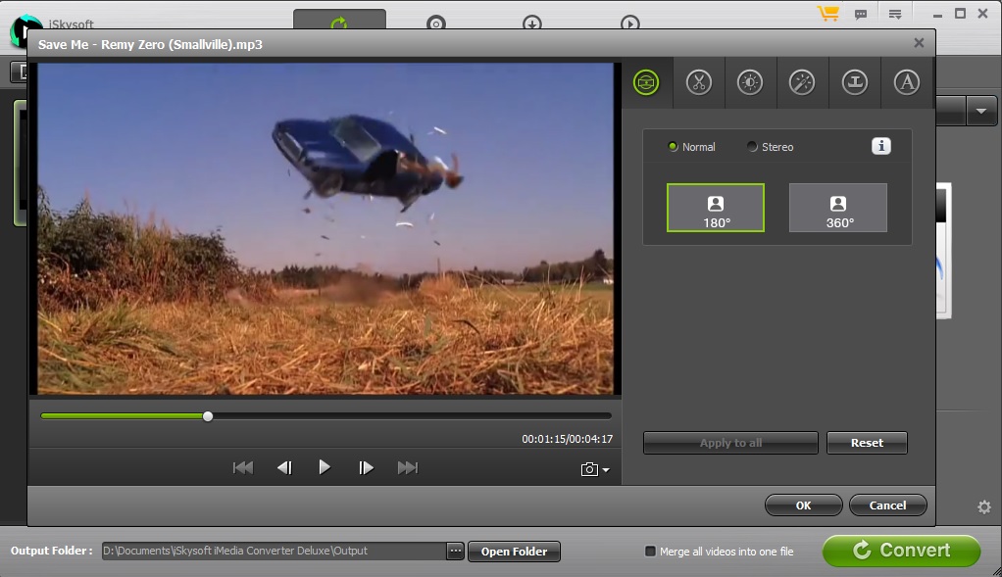Screen dimensions: 1002x577
Task: Take a snapshot with camera icon
Action: click(589, 470)
